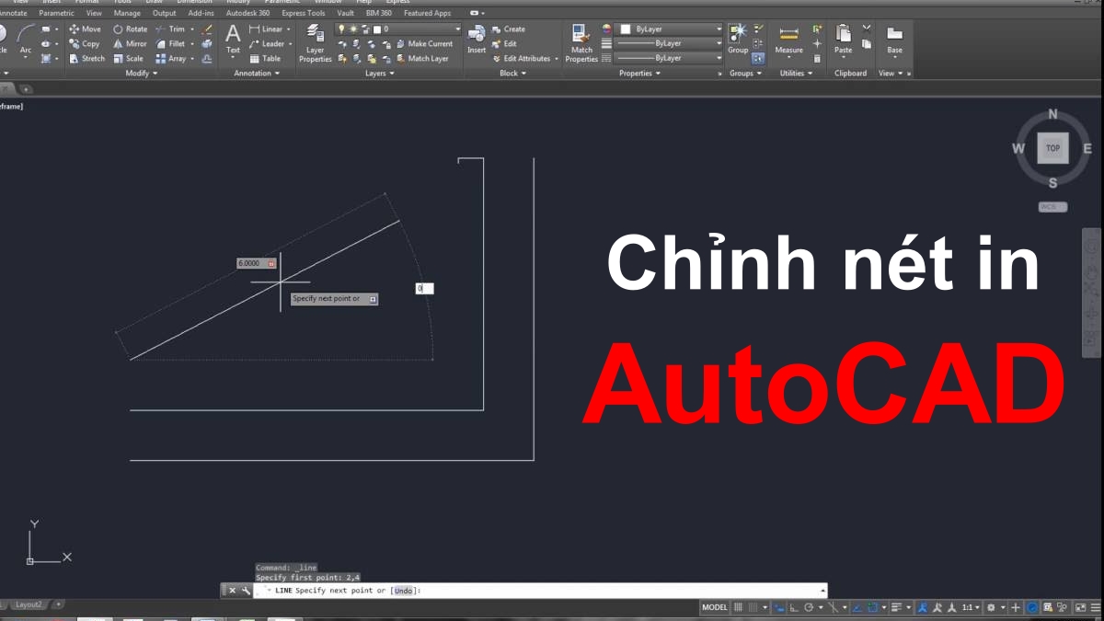Select the Fillet tool
This screenshot has width=1104, height=621.
click(x=171, y=43)
